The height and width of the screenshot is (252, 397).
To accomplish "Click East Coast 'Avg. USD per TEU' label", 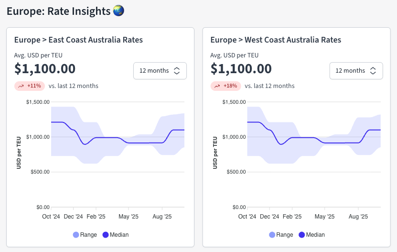I will coord(38,55).
